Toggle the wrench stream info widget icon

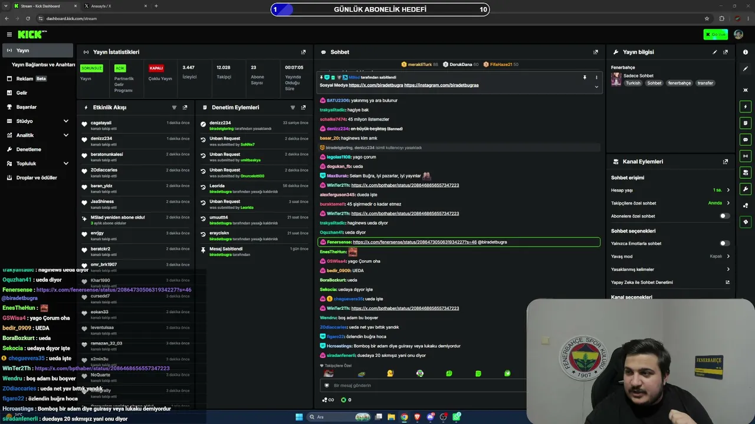tap(746, 189)
